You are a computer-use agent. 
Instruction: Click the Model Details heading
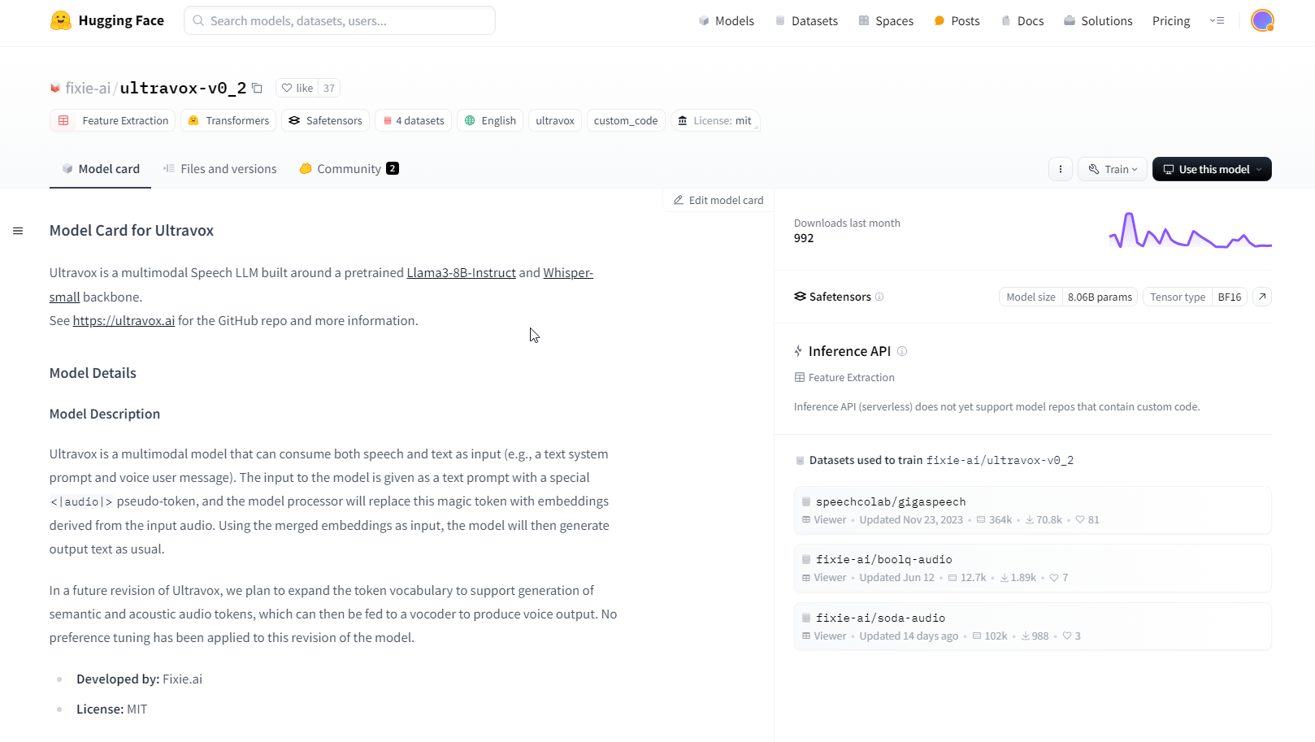tap(93, 373)
